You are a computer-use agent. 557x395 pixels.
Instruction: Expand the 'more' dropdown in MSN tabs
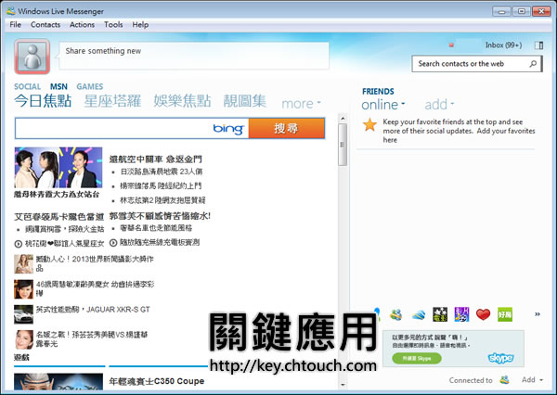(x=301, y=104)
